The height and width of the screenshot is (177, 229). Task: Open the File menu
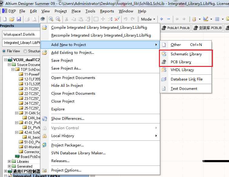click(22, 11)
